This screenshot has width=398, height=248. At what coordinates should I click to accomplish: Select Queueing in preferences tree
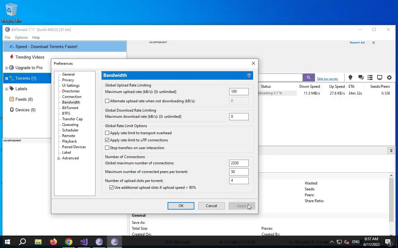[70, 125]
